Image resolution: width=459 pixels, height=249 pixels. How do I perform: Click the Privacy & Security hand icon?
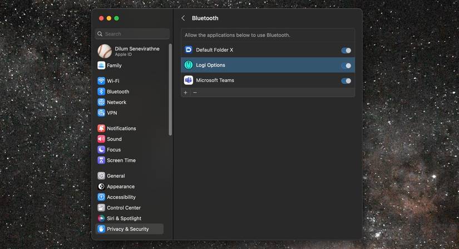(x=101, y=229)
